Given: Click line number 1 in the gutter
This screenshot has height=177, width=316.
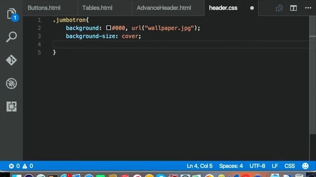Looking at the screenshot, I should (39, 20).
